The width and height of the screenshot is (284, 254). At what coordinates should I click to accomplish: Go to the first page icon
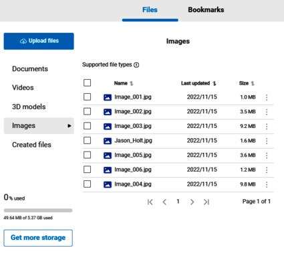[150, 202]
